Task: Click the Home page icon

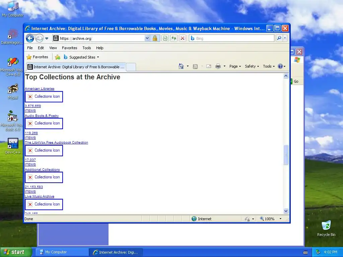Action: (181, 66)
